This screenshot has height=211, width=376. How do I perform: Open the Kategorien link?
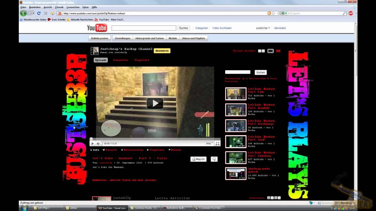[202, 28]
